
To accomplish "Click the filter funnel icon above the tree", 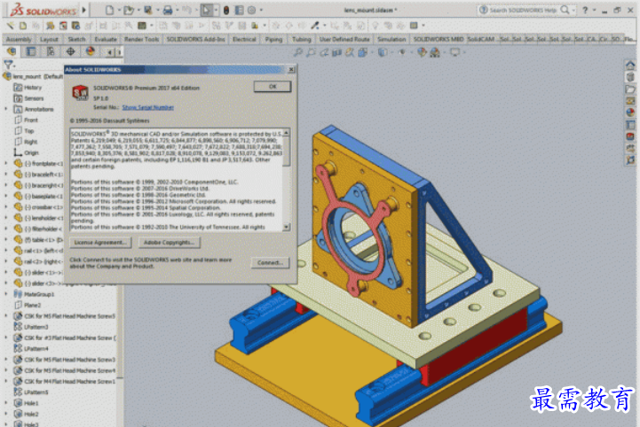I will (8, 65).
